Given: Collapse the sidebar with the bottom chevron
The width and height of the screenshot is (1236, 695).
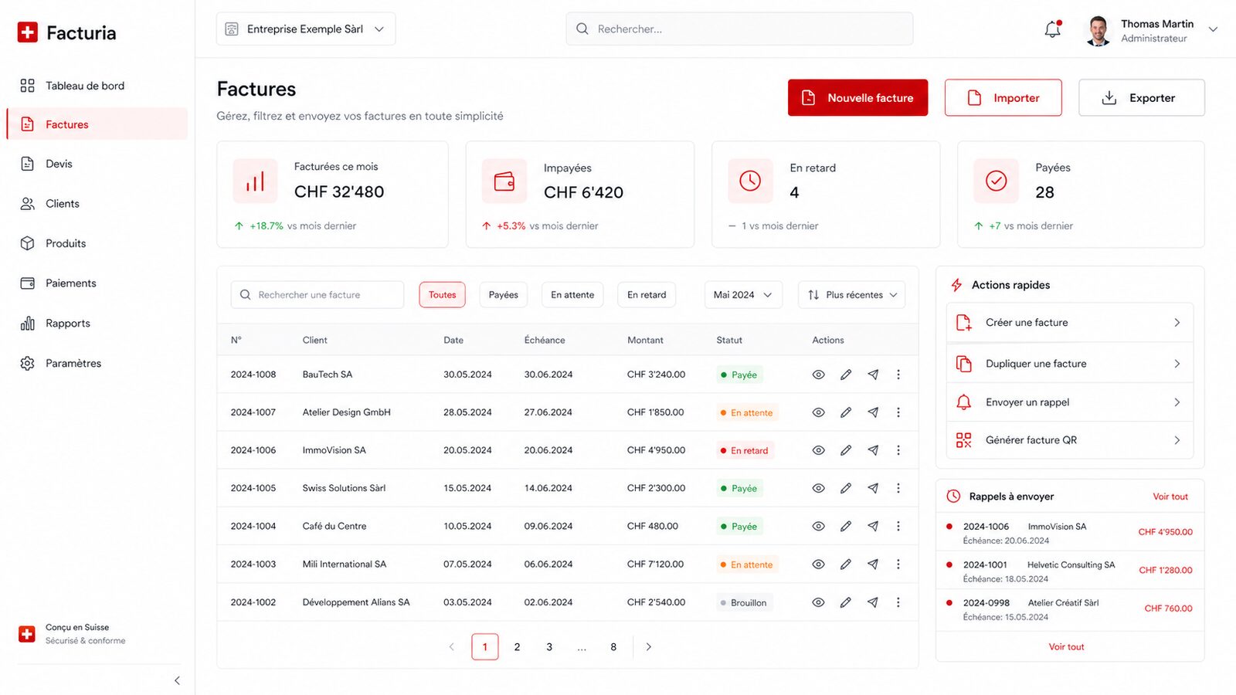Looking at the screenshot, I should (177, 680).
